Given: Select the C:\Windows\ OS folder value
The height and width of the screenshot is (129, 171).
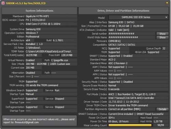Looking at the screenshot, I should pos(33,48).
